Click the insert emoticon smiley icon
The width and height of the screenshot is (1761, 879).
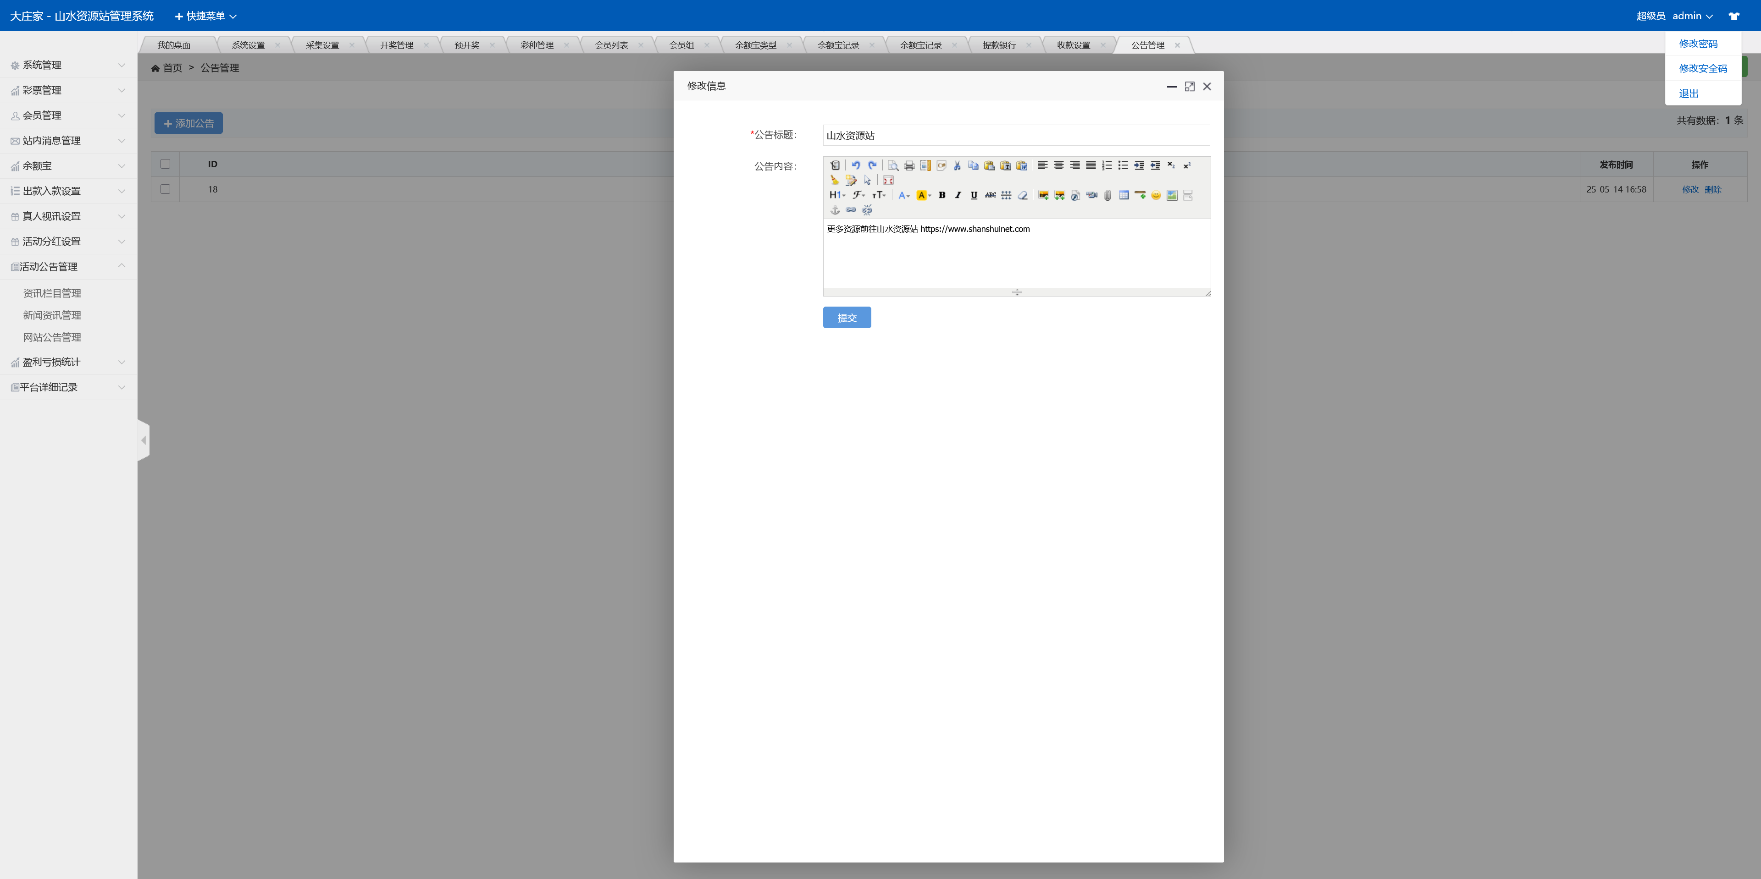click(x=1155, y=195)
